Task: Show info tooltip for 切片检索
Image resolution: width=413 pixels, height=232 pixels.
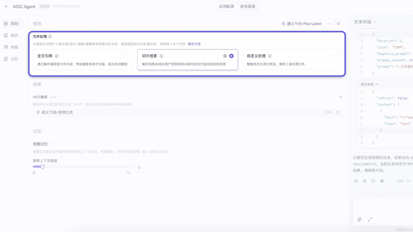Action: [161, 56]
